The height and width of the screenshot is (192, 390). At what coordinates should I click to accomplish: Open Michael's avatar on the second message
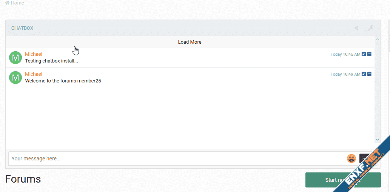15,78
